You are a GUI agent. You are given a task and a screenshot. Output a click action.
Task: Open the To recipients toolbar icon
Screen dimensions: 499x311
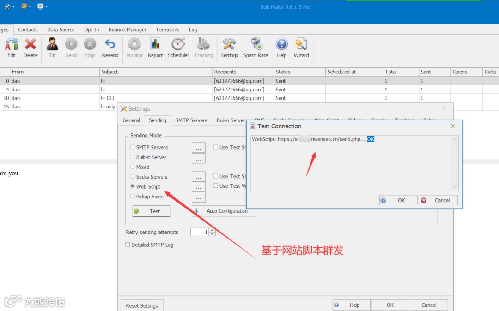point(52,48)
